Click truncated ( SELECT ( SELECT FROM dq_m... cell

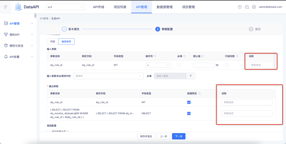(x=115, y=113)
